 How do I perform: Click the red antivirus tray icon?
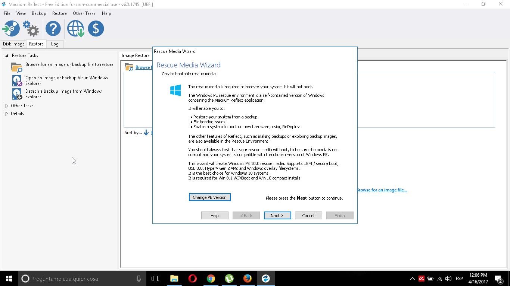pos(422,279)
